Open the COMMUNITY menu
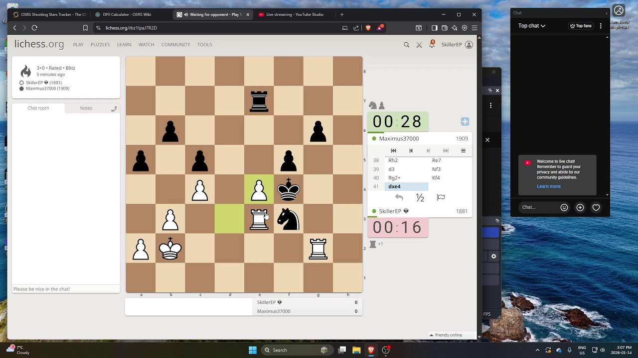Image resolution: width=638 pixels, height=358 pixels. [x=175, y=45]
